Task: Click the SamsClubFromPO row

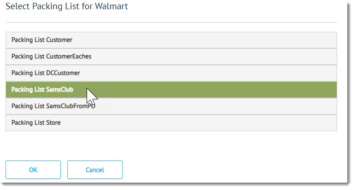Action: click(171, 106)
